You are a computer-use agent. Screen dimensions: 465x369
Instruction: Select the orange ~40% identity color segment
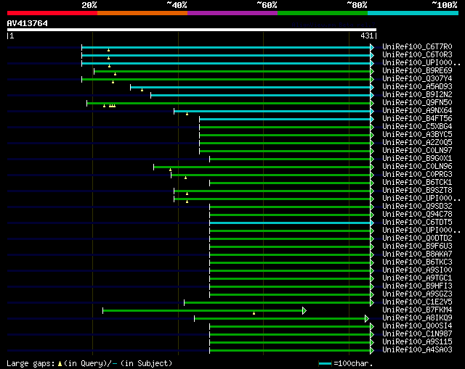click(142, 13)
